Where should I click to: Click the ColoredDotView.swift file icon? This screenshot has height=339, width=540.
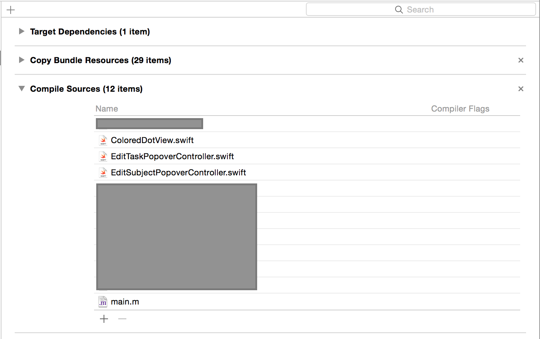click(x=103, y=140)
